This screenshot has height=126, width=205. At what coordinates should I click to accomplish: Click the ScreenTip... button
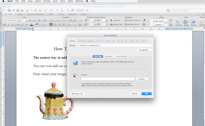[x=144, y=50]
